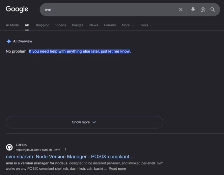The width and height of the screenshot is (224, 175).
Task: Open the Forums tab
Action: click(x=110, y=25)
